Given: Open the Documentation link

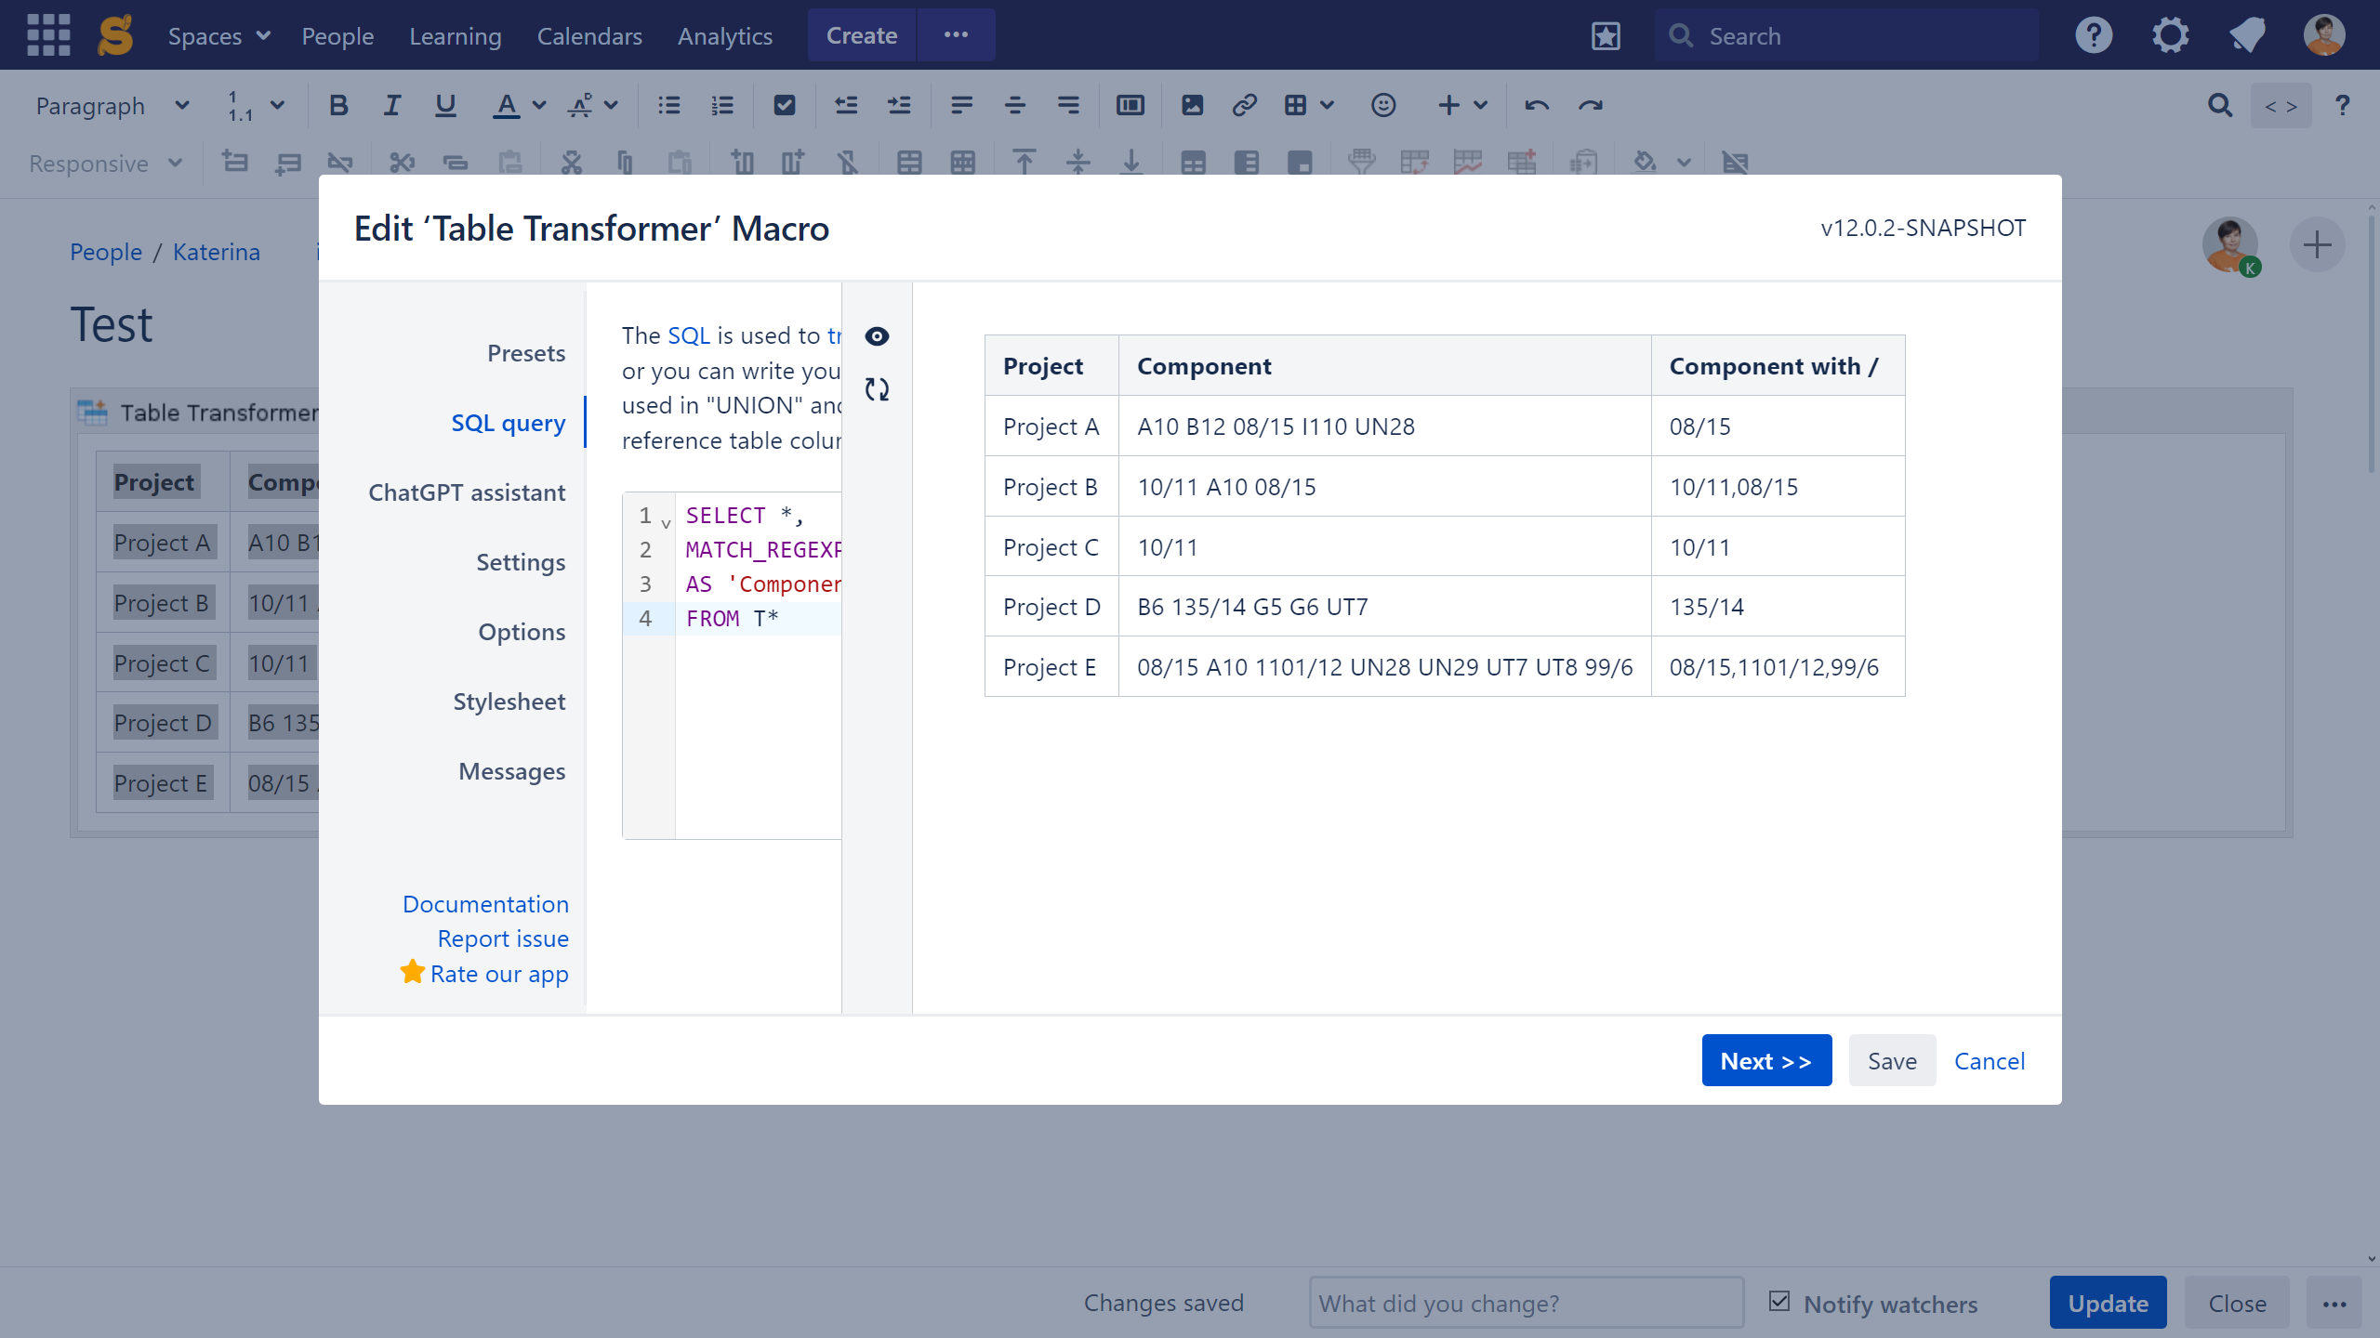Looking at the screenshot, I should (x=485, y=904).
